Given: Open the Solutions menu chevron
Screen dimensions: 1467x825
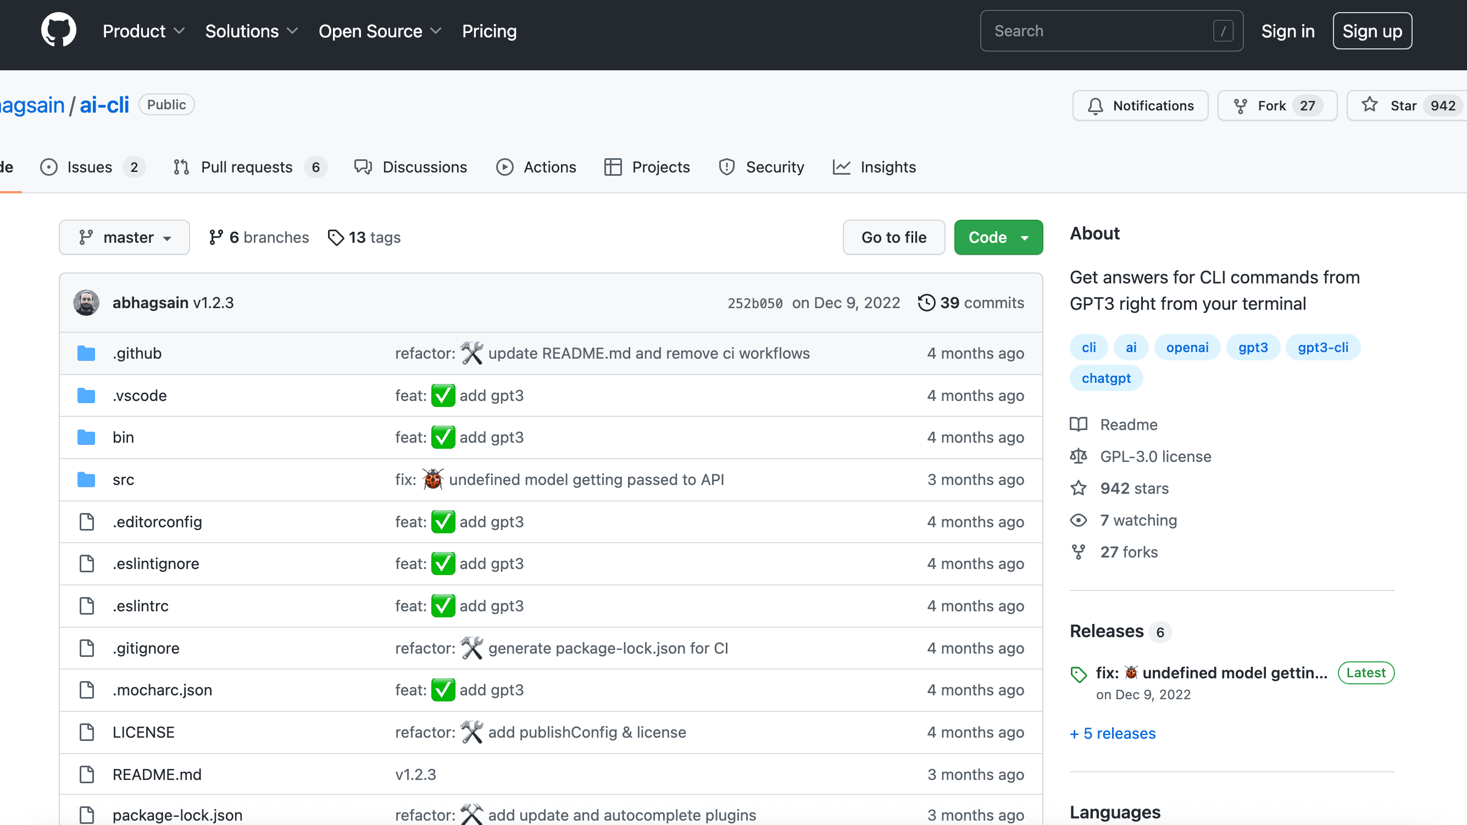Looking at the screenshot, I should pyautogui.click(x=293, y=31).
